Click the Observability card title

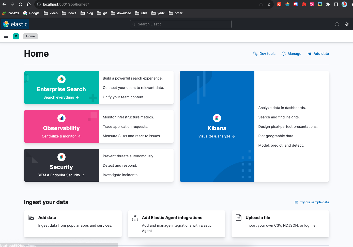pos(61,128)
